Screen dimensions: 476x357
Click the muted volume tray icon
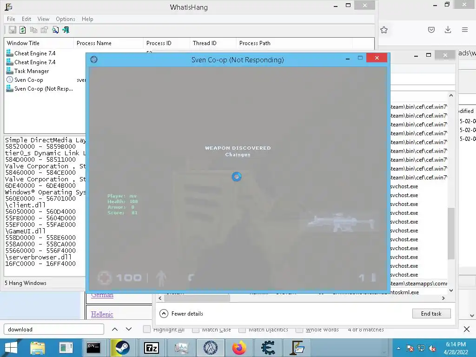(433, 348)
